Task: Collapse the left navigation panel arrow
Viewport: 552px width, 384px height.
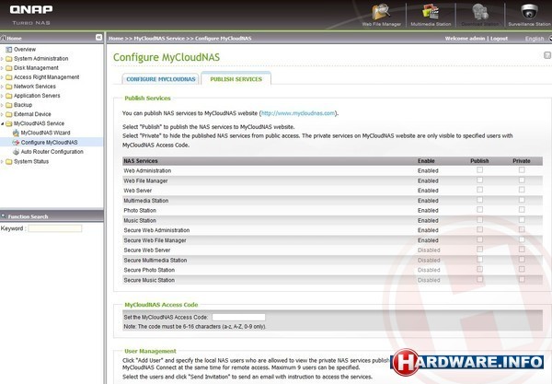Action: coord(99,38)
